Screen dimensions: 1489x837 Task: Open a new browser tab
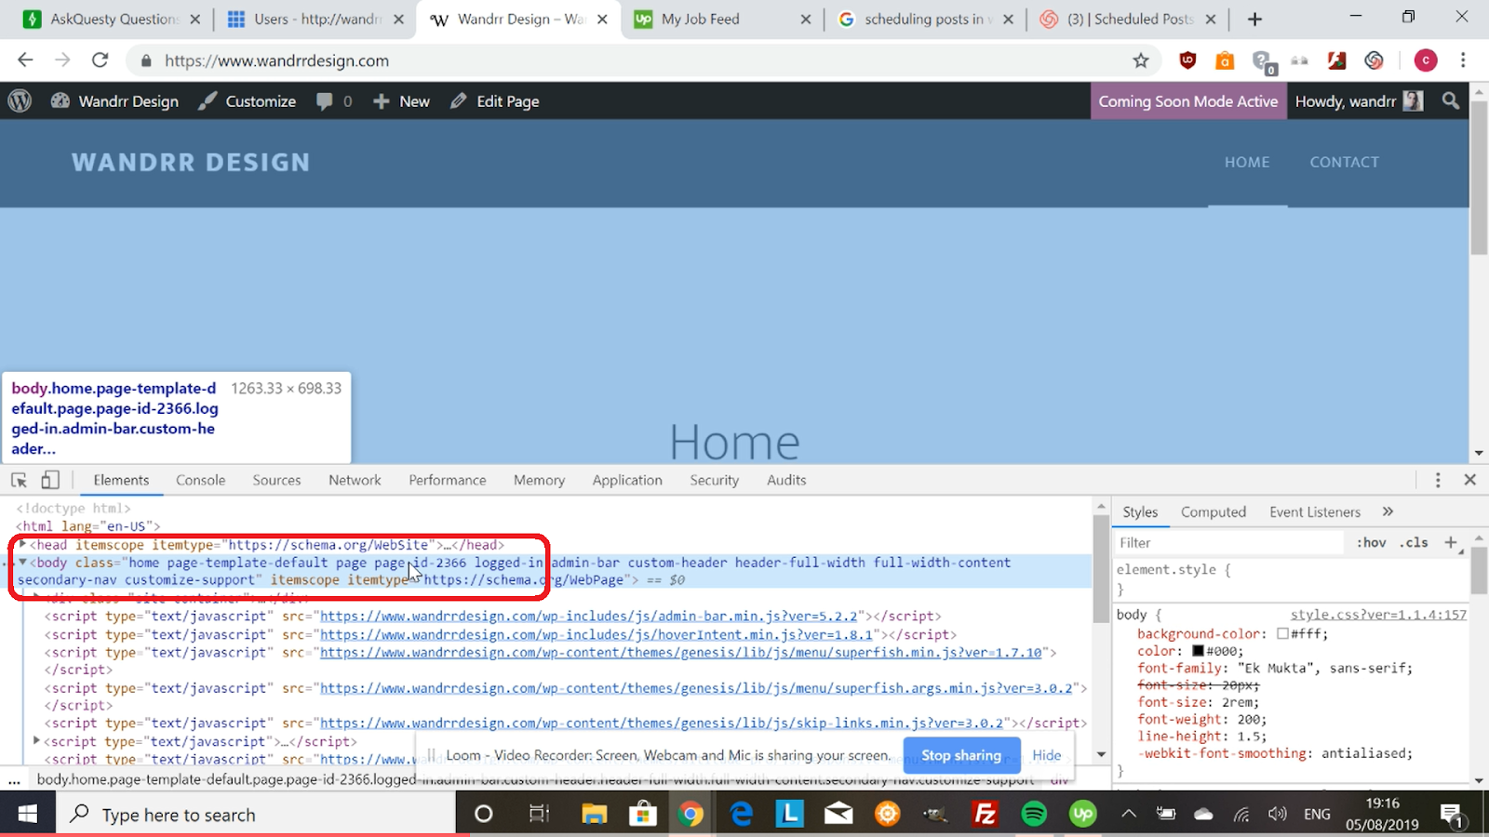pos(1254,19)
